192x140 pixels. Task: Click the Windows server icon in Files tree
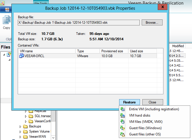click(x=9, y=54)
